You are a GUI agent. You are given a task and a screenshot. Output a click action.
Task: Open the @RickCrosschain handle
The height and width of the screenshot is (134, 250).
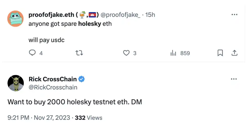tap(53, 87)
